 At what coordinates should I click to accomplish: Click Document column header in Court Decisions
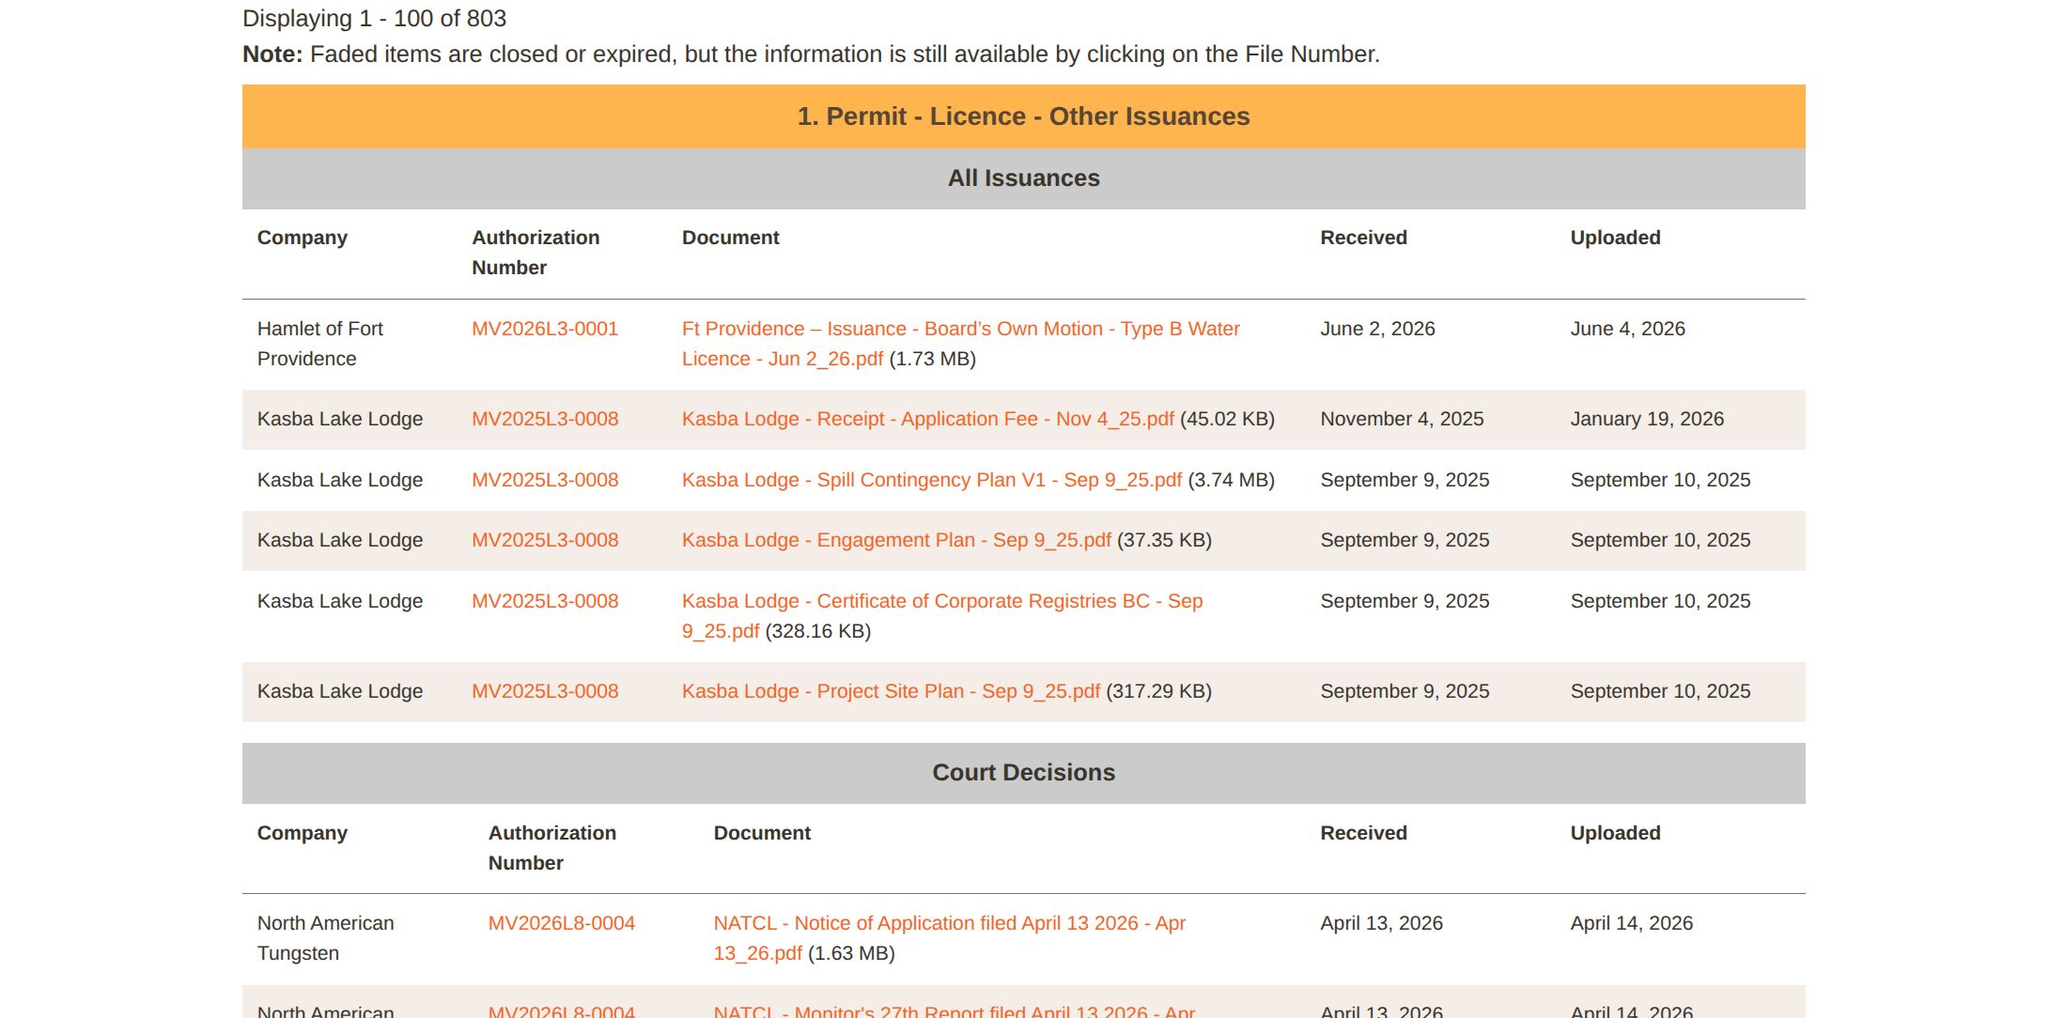coord(762,833)
